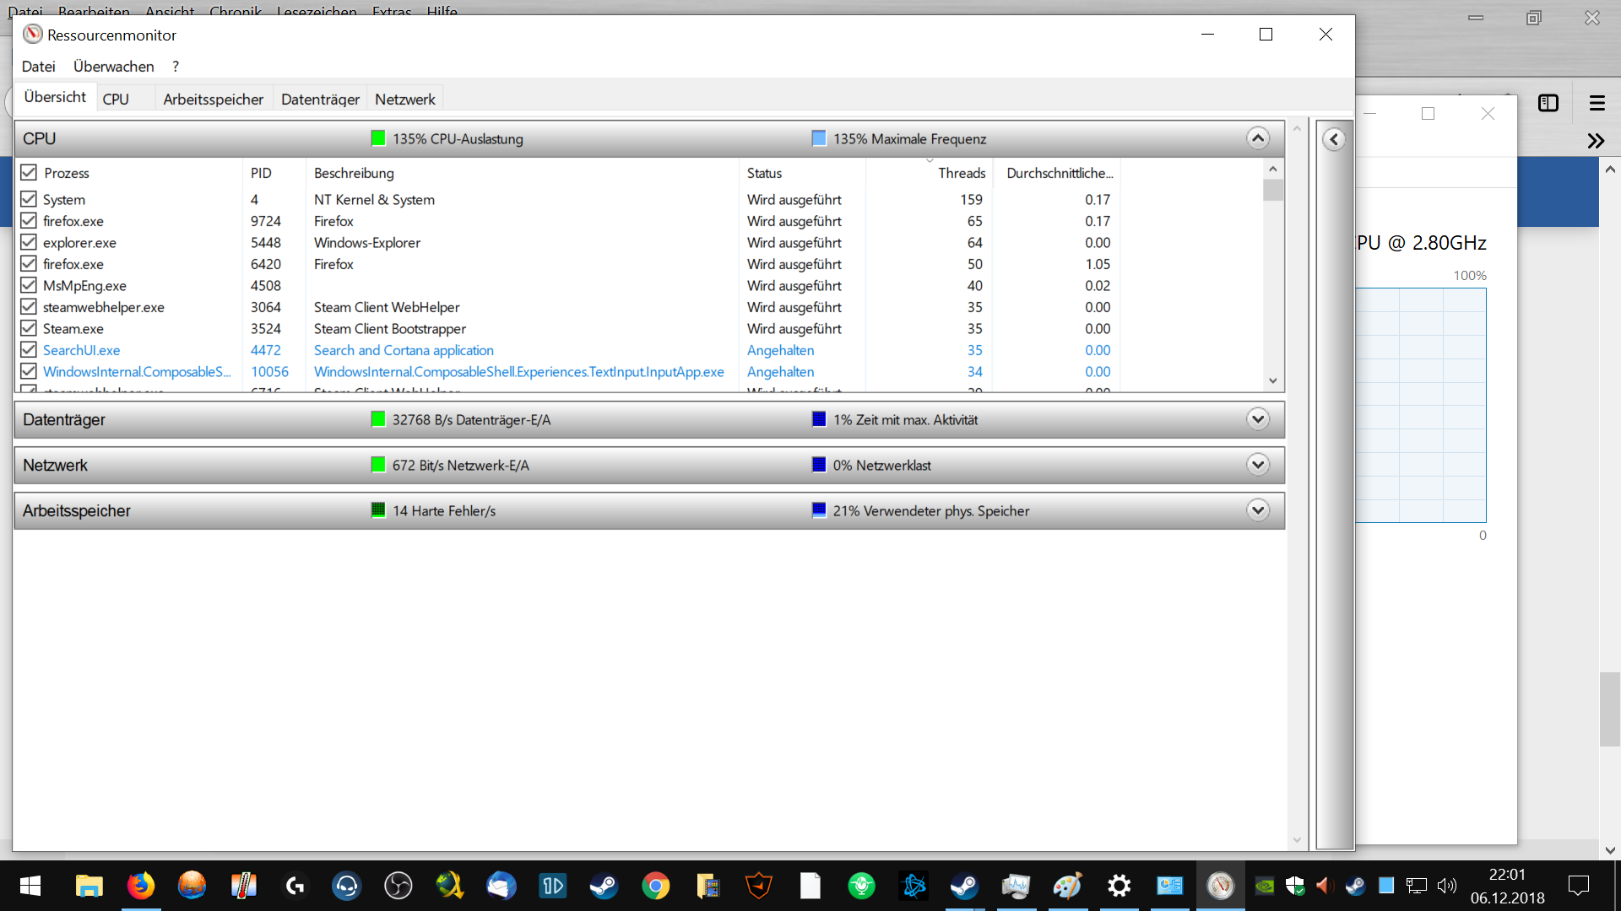Open OBS Studio from the taskbar
This screenshot has width=1621, height=911.
pyautogui.click(x=398, y=886)
